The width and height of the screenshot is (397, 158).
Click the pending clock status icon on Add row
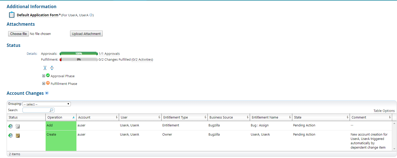[10, 126]
